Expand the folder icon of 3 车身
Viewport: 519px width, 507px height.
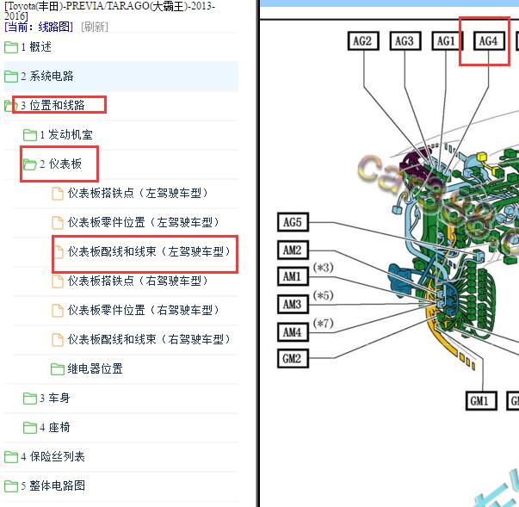click(30, 399)
